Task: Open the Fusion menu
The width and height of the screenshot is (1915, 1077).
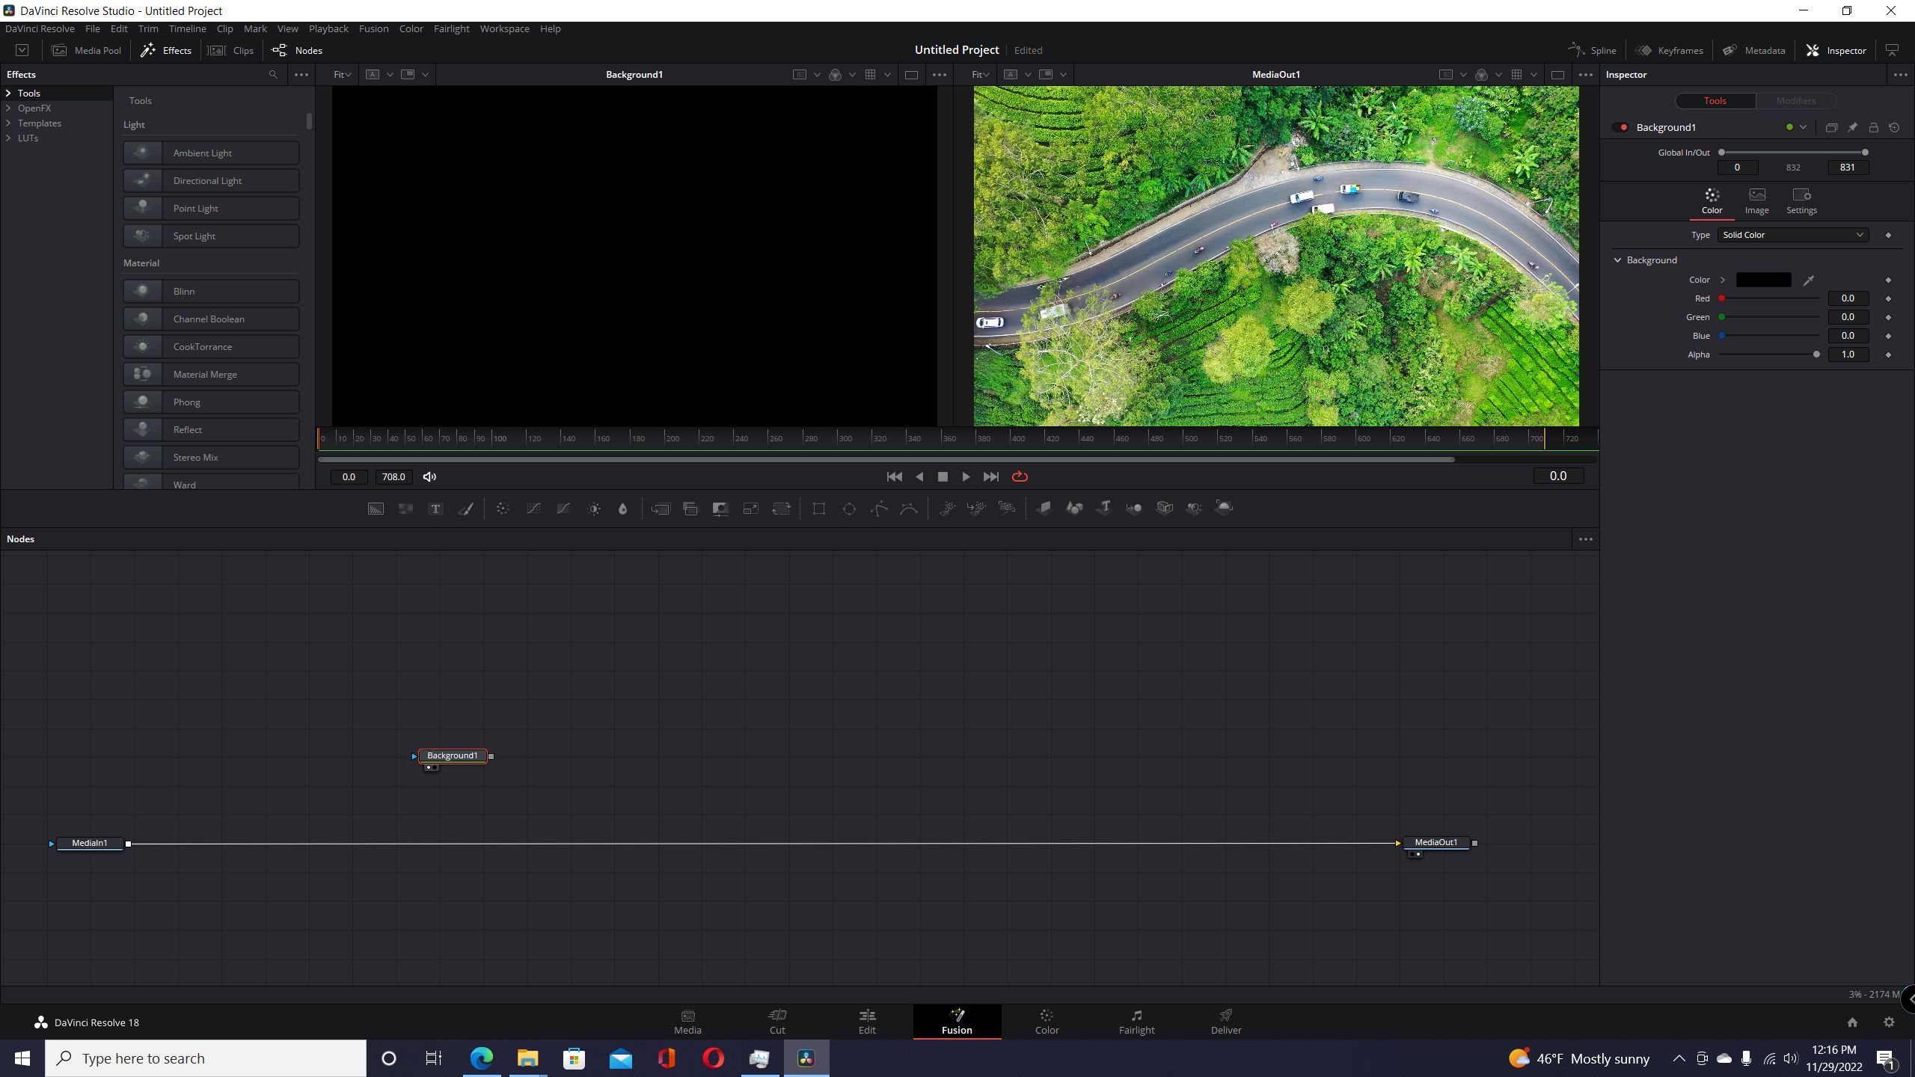Action: coord(373,28)
